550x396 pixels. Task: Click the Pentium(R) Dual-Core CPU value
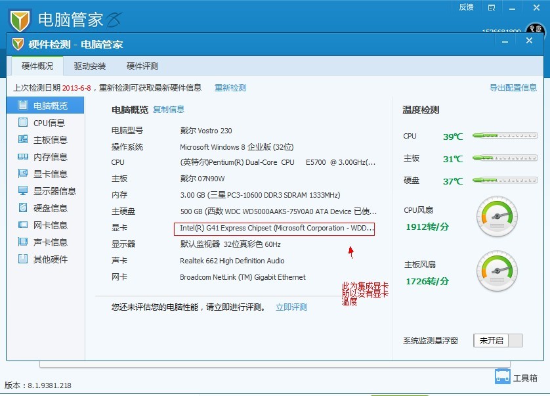(278, 163)
